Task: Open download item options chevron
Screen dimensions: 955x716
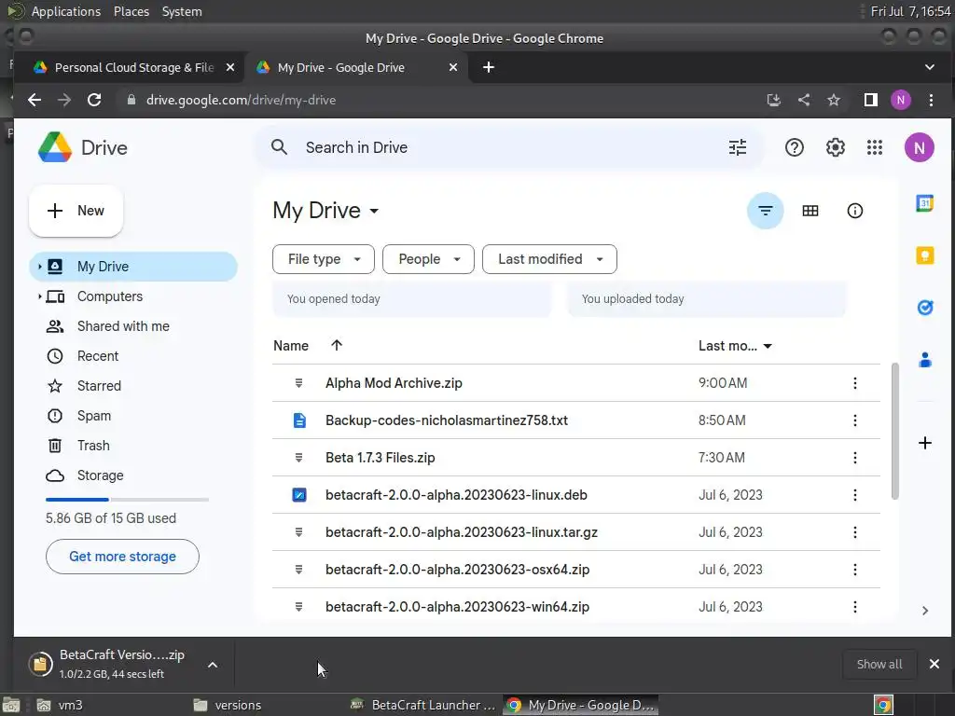Action: tap(213, 665)
